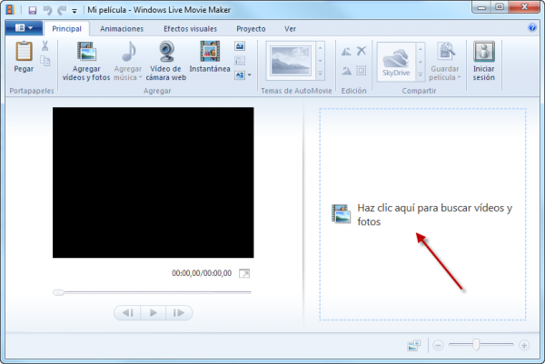This screenshot has height=364, width=545.
Task: Click the save icon in title bar
Action: [x=31, y=10]
